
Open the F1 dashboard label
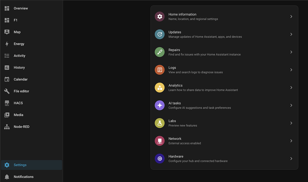pyautogui.click(x=16, y=20)
